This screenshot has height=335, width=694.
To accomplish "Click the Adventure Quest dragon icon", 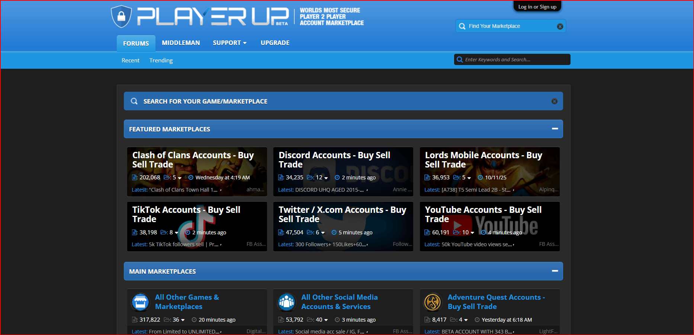I will point(433,302).
